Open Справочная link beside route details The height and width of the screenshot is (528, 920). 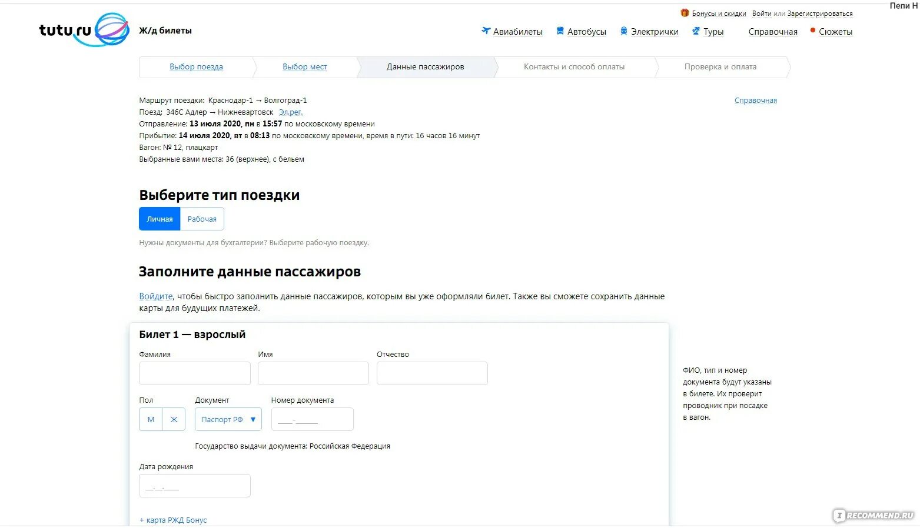coord(756,101)
